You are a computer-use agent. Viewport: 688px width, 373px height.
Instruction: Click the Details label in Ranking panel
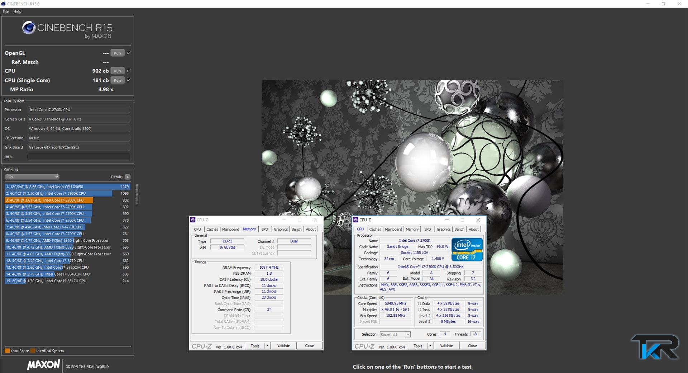tap(116, 177)
